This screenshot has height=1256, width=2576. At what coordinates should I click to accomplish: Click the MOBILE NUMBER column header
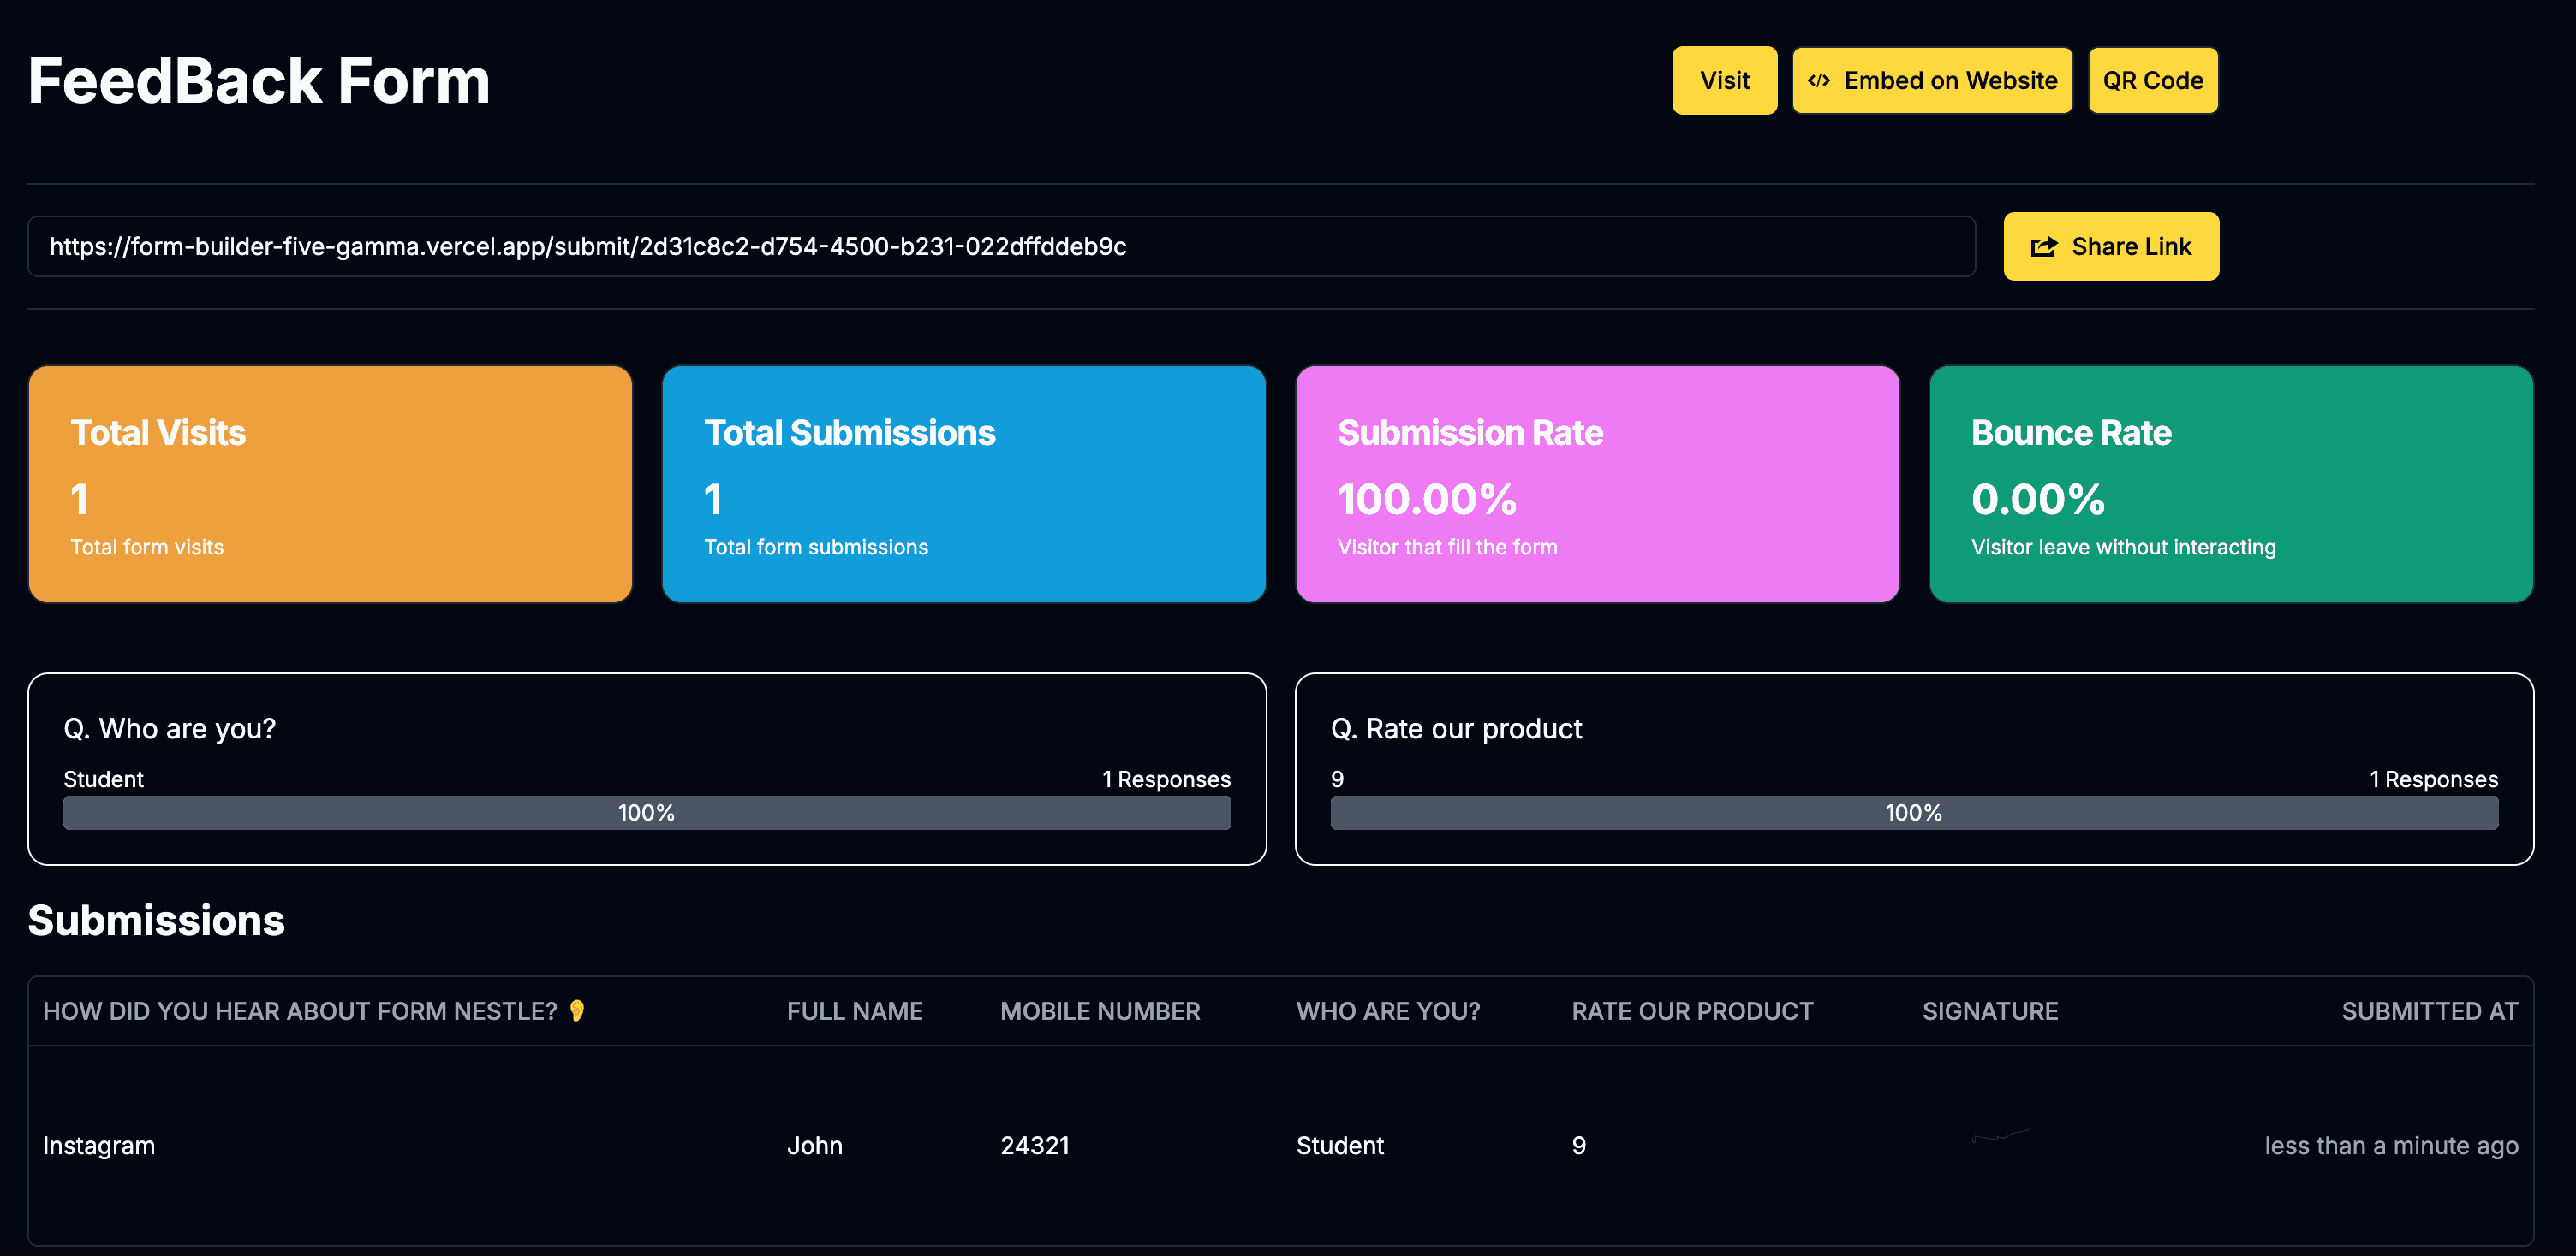pos(1100,1011)
